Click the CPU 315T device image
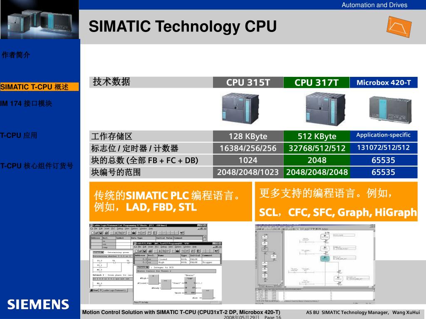 240,108
